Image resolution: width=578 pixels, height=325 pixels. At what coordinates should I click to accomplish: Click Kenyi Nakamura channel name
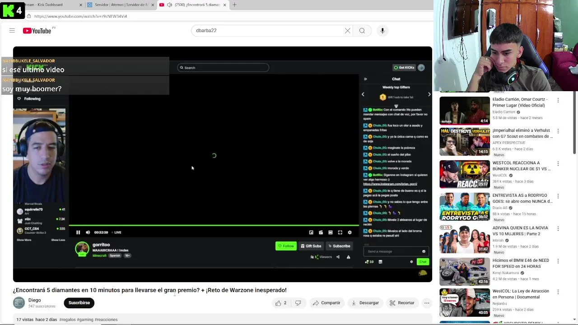pyautogui.click(x=506, y=273)
